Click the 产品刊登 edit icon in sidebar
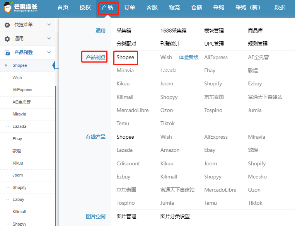This screenshot has height=226, width=295. (7, 53)
